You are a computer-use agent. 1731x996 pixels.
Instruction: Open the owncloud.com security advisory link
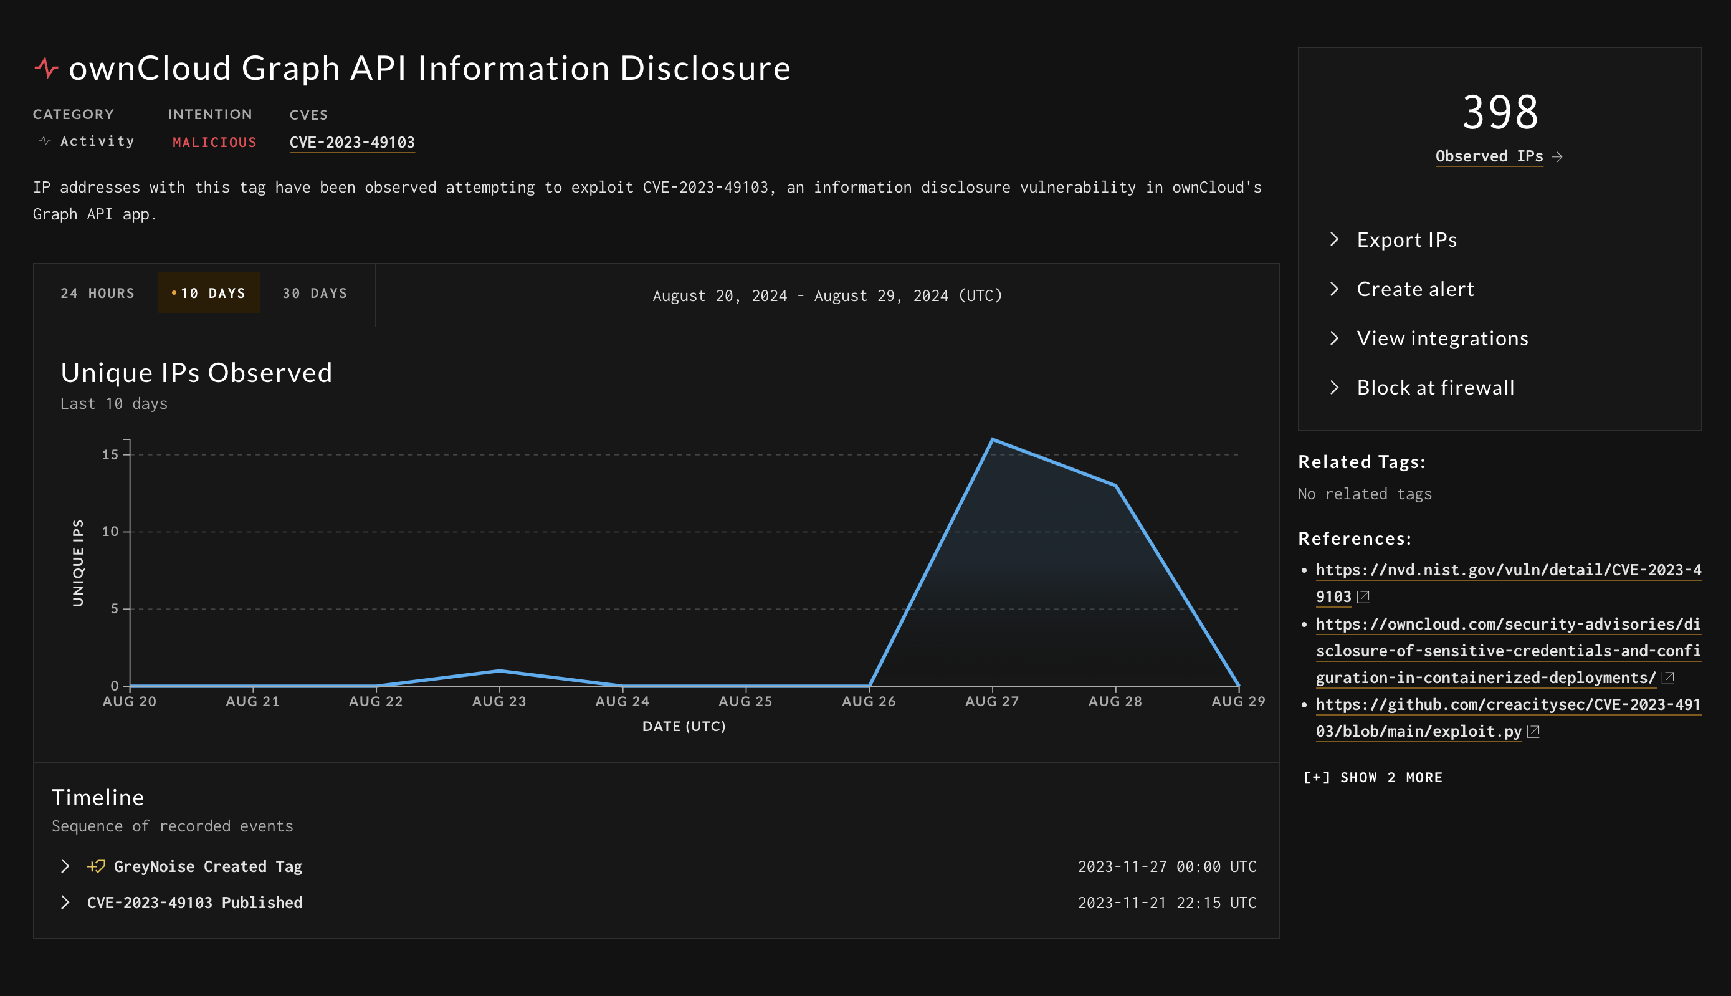[1508, 651]
